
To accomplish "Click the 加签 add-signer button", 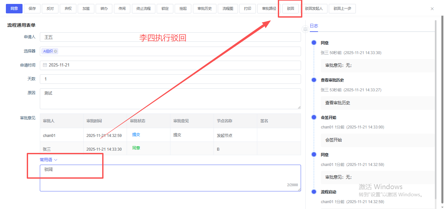I will click(86, 8).
